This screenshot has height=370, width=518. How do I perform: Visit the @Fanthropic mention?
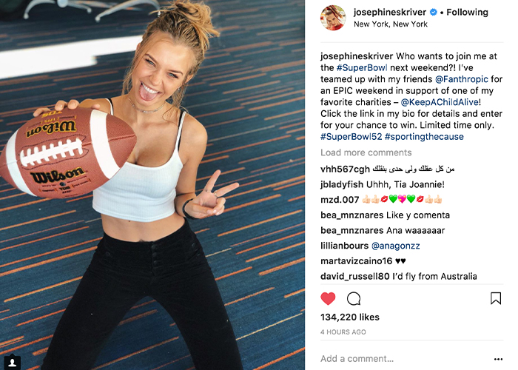point(462,79)
